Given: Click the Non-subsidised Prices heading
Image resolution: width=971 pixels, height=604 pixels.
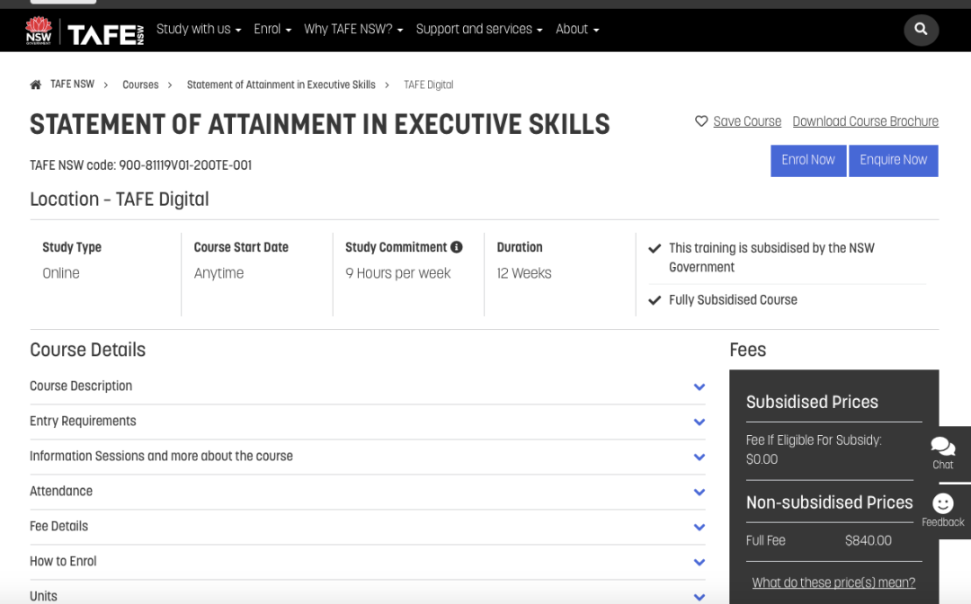Looking at the screenshot, I should point(829,502).
